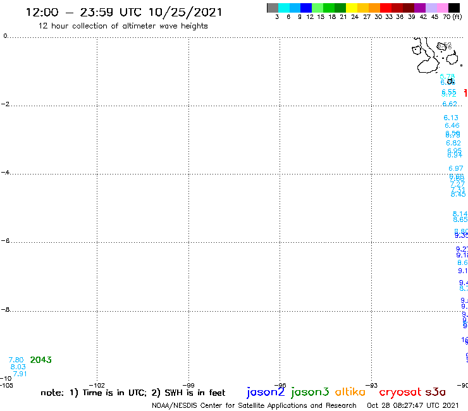Click the wave height value '6.13'
The width and height of the screenshot is (468, 411).
[x=451, y=118]
